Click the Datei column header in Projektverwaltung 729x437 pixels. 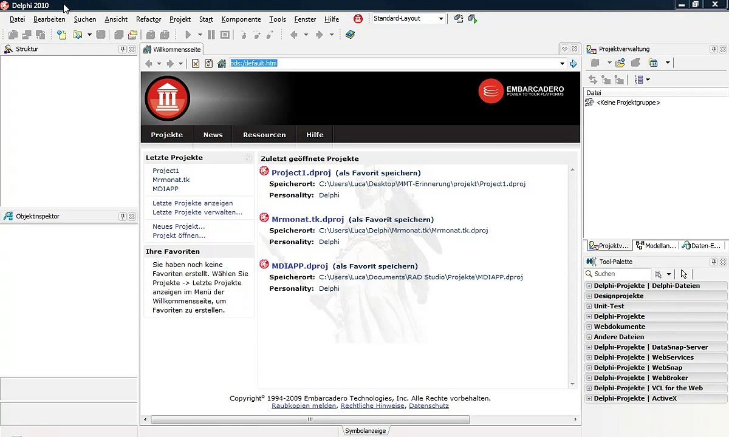click(x=656, y=93)
